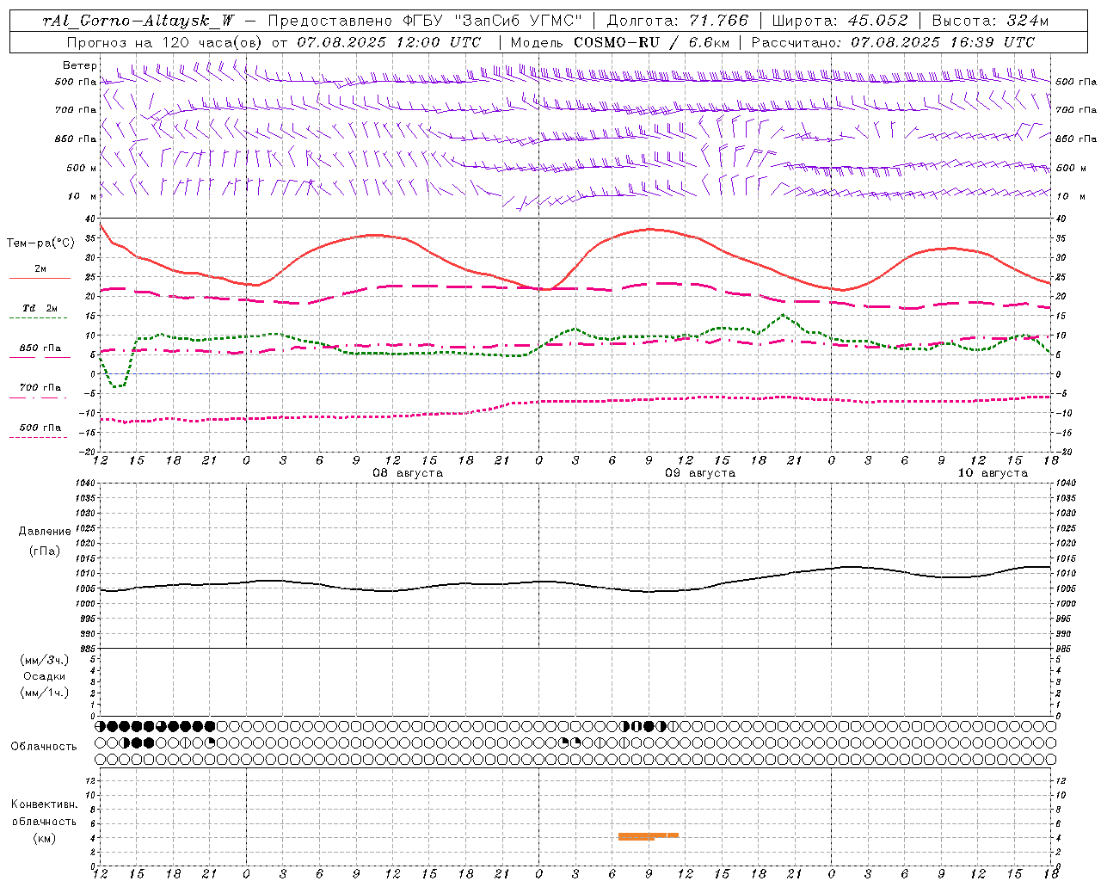The height and width of the screenshot is (881, 1101).
Task: Click the Широта: 45.052 value
Action: click(x=840, y=21)
